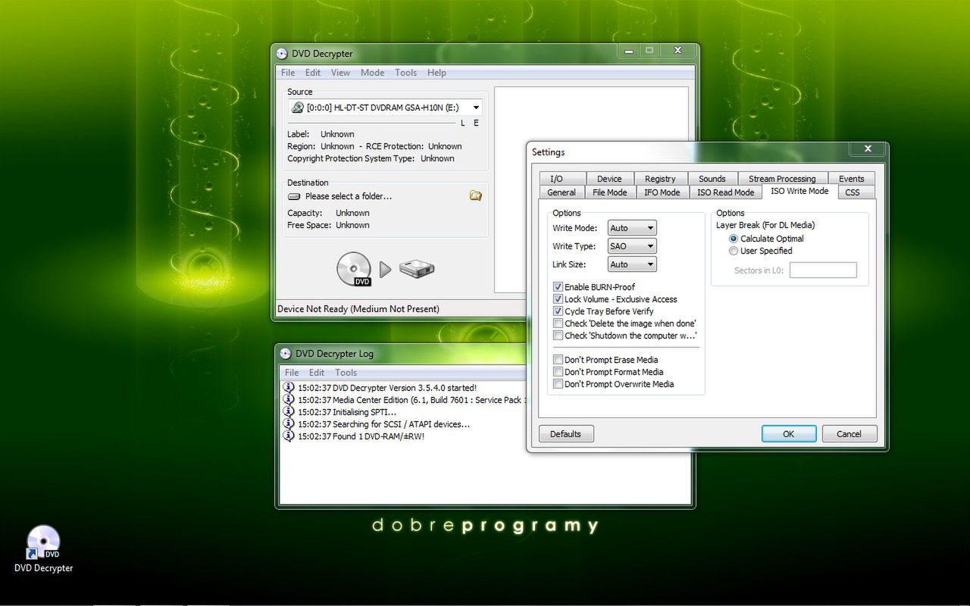
Task: Click the DVD disc decrypt icon
Action: pyautogui.click(x=355, y=269)
